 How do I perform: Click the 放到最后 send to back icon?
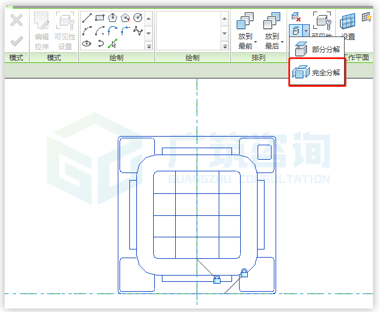(x=272, y=21)
